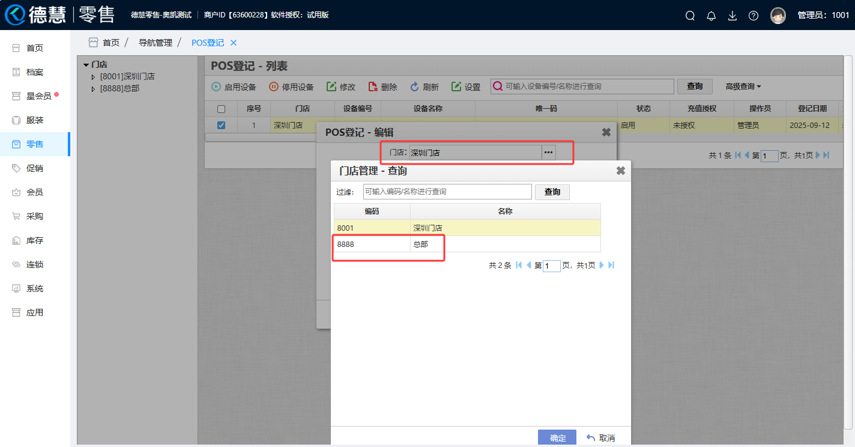
Task: Expand the [8001]深圳门店 tree node
Action: 93,77
